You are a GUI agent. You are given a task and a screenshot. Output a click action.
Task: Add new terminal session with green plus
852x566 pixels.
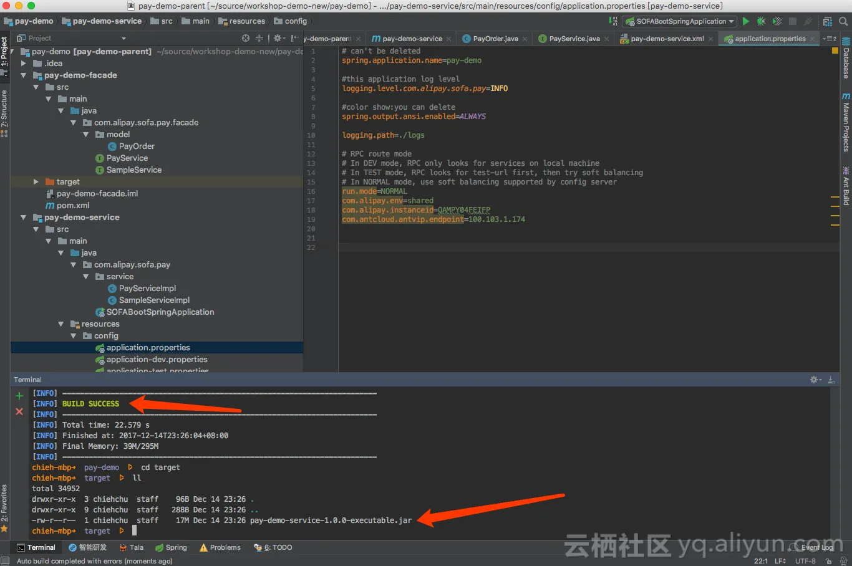tap(19, 396)
